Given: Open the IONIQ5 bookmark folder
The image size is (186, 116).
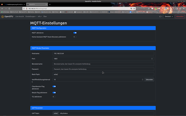Looking at the screenshot, I should (56, 12).
